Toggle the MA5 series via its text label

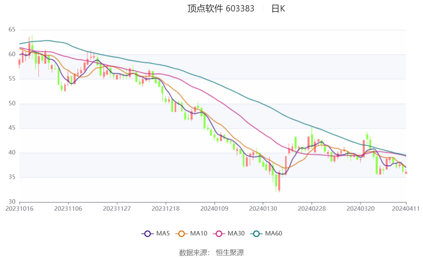tap(163, 233)
